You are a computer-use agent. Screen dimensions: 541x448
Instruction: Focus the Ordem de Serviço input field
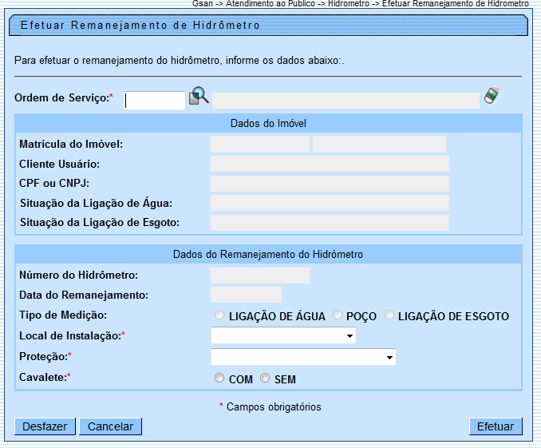(x=155, y=100)
